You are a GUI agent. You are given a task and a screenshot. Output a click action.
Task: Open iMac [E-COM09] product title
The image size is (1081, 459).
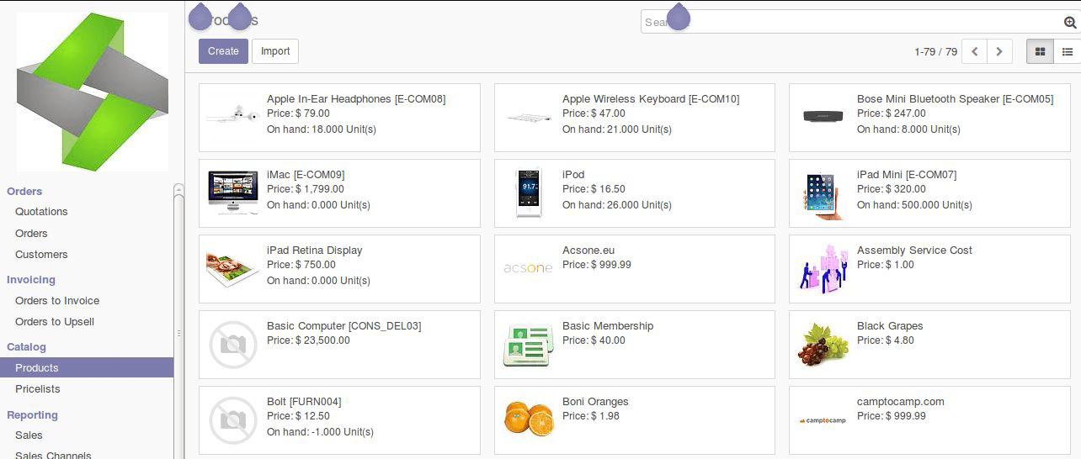tap(306, 175)
